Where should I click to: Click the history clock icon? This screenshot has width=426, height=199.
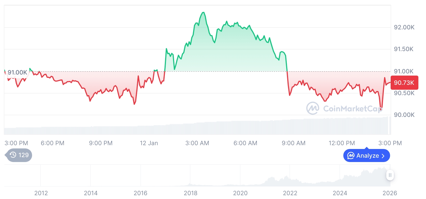13,155
